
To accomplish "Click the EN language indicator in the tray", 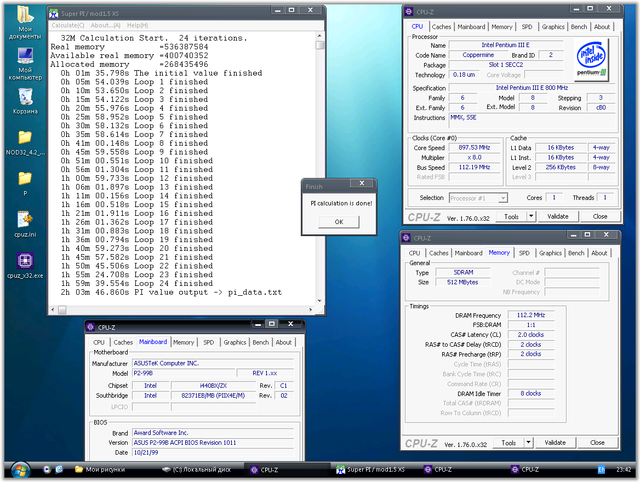I will pos(601,469).
